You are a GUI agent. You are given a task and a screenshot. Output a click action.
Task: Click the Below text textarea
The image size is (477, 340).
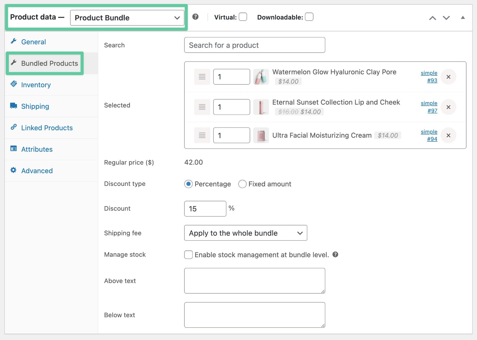pos(255,315)
